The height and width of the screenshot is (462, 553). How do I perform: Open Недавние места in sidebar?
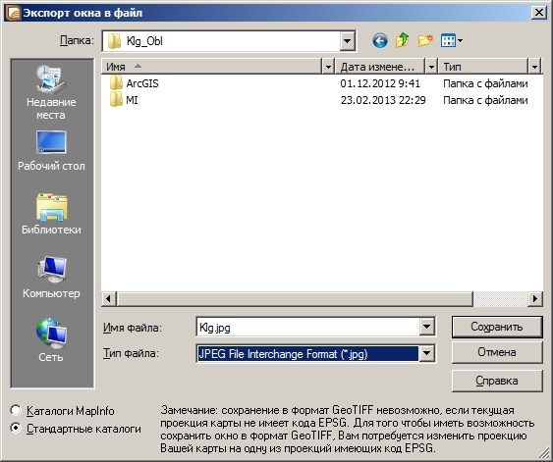point(51,92)
